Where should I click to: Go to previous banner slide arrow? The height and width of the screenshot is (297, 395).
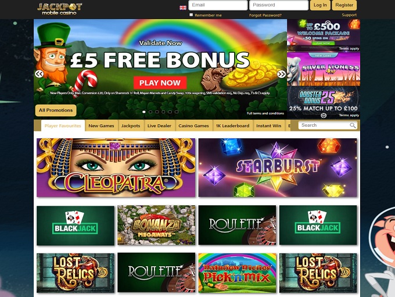tap(39, 74)
